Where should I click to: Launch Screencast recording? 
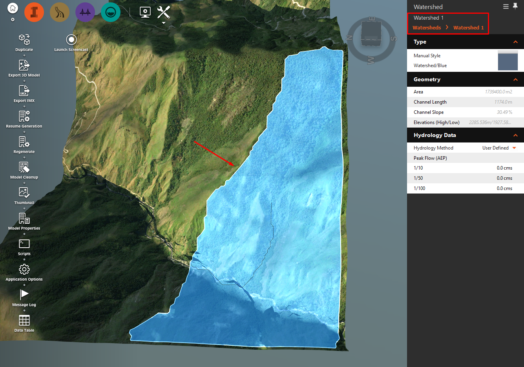[x=71, y=42]
